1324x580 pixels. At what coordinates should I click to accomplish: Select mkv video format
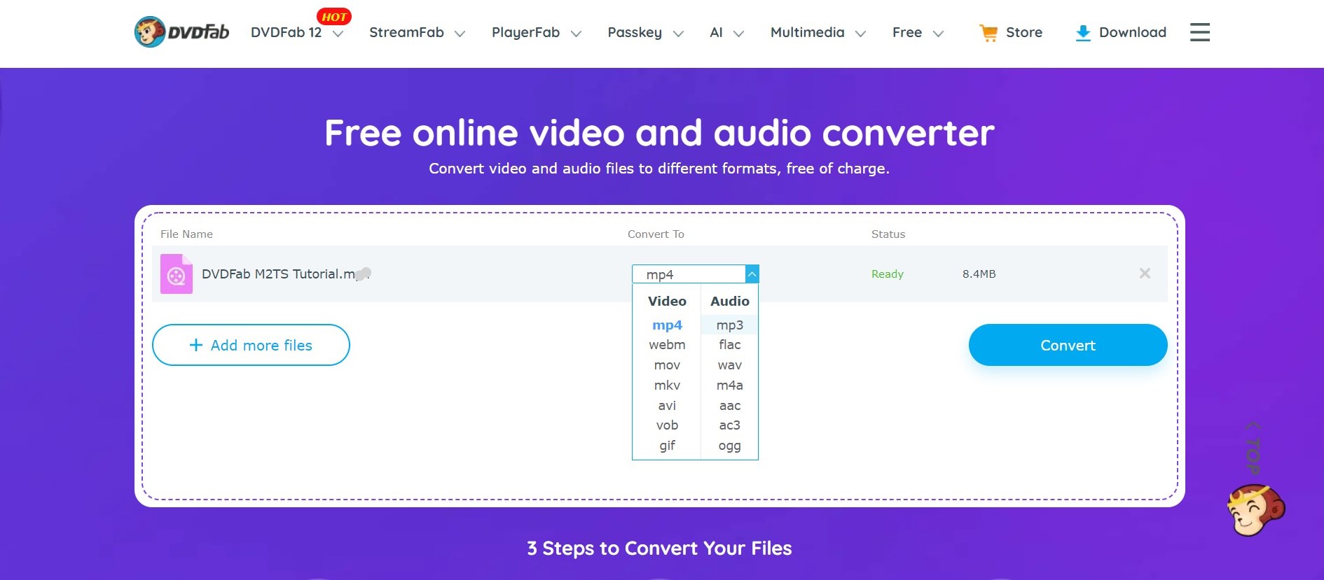point(667,386)
